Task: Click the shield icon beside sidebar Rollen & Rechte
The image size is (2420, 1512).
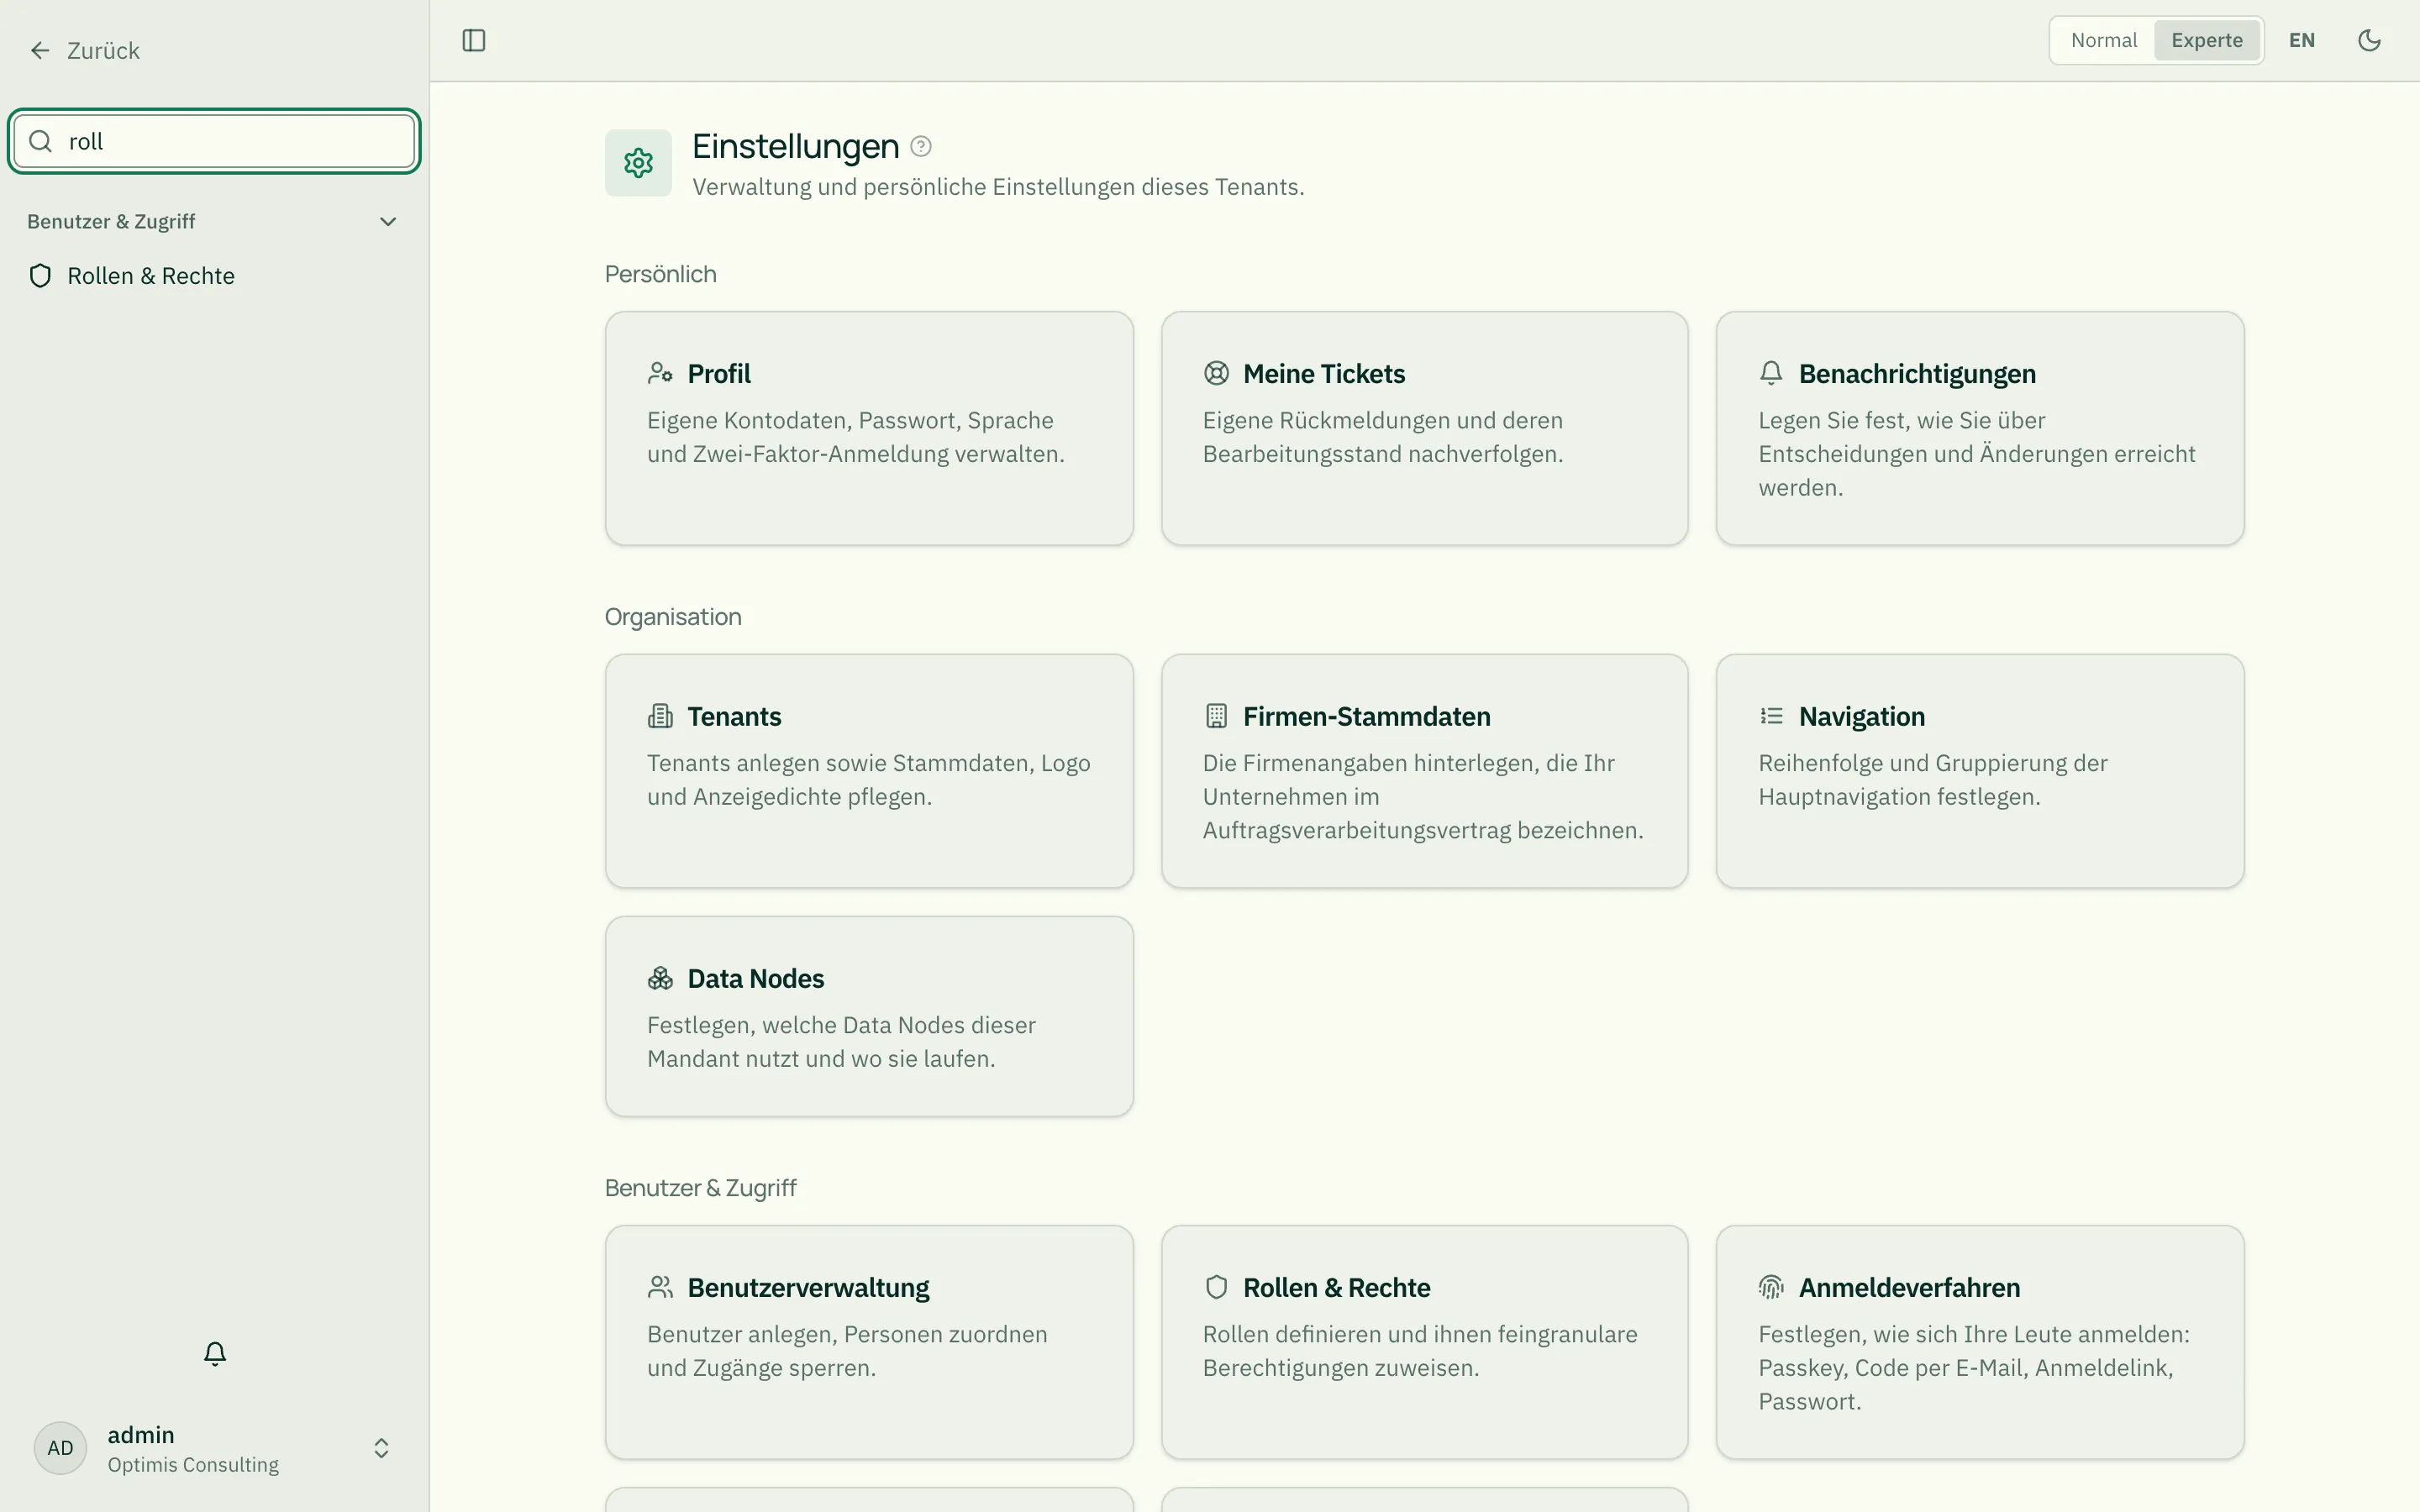Action: (40, 276)
